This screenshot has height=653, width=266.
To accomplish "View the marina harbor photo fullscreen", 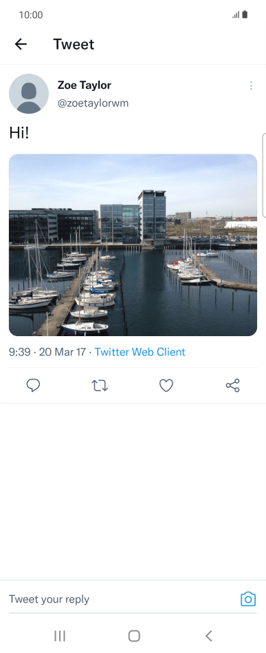I will (x=133, y=245).
